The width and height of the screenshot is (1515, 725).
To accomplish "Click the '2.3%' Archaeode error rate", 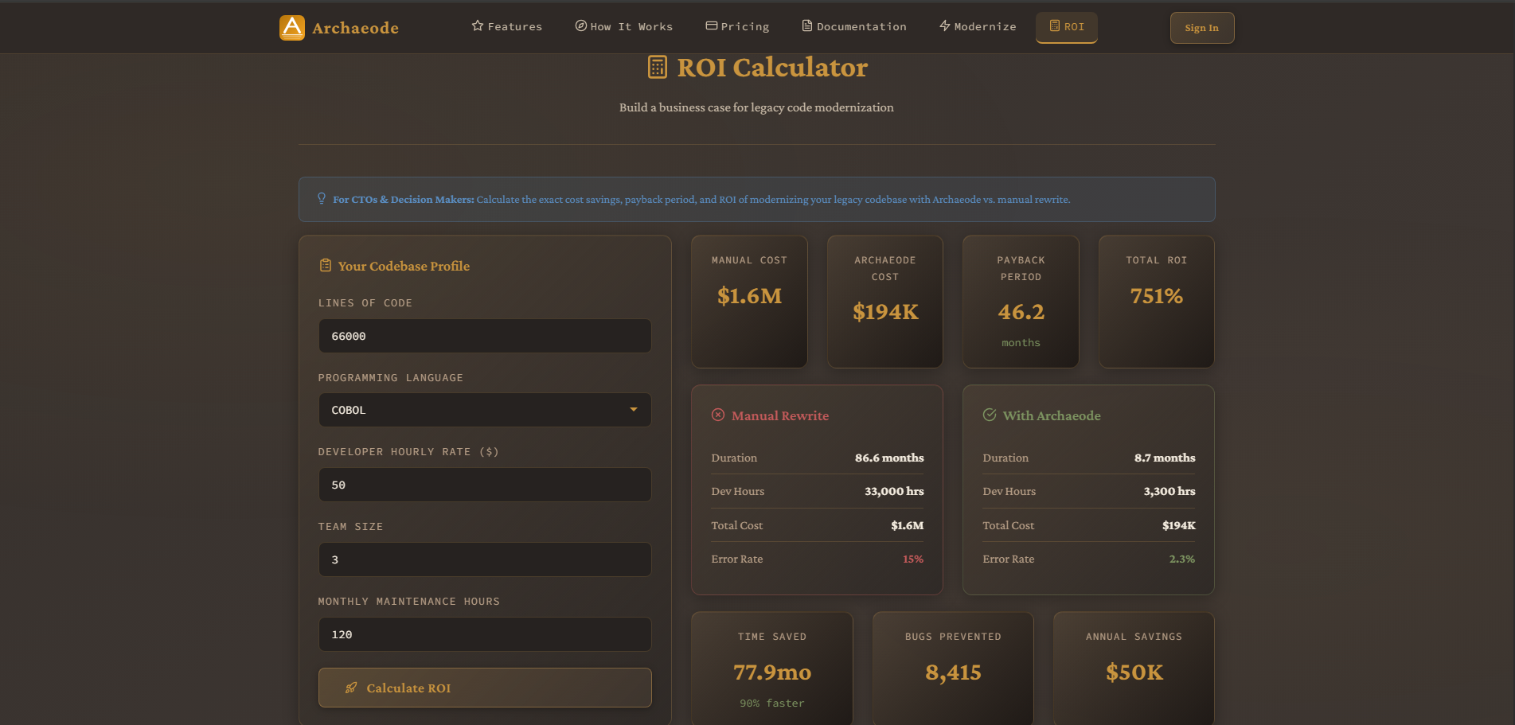I will coord(1182,559).
